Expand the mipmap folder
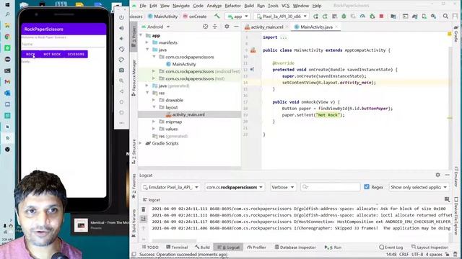 pyautogui.click(x=154, y=122)
